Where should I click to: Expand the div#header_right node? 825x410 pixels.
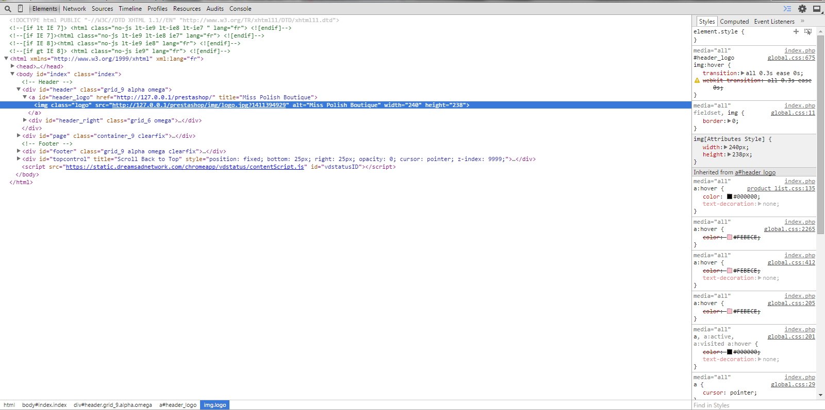coord(25,120)
